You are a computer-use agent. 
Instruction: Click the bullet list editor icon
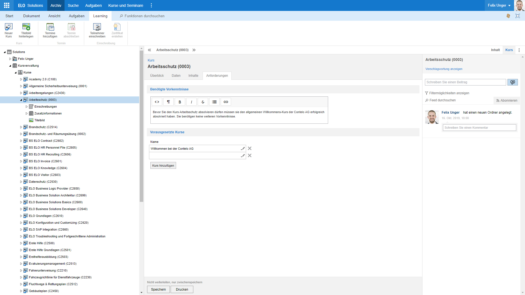[x=214, y=102]
